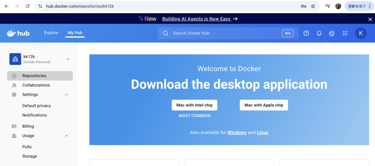Open the browser profile avatar
The image size is (375, 166).
[338, 6]
